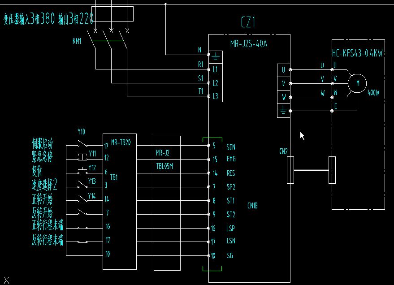Viewport: 394px width, 285px height.
Task: Click the Y14 forward start switch symbol
Action: click(x=82, y=198)
